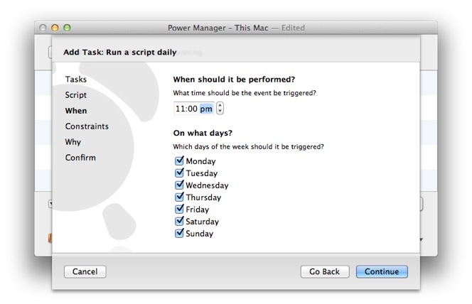
Task: Click the time stepper arrows
Action: click(x=220, y=108)
